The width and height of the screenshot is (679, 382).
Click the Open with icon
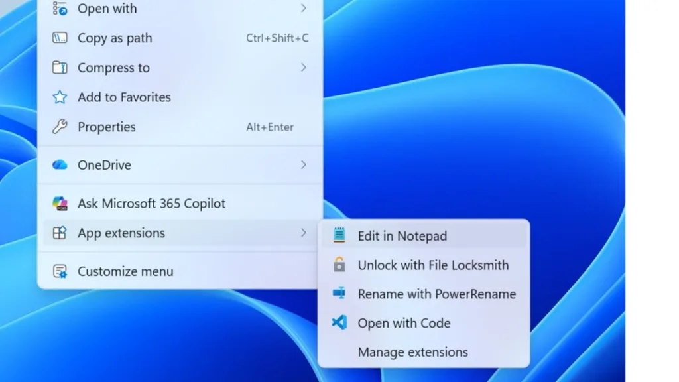pyautogui.click(x=60, y=8)
